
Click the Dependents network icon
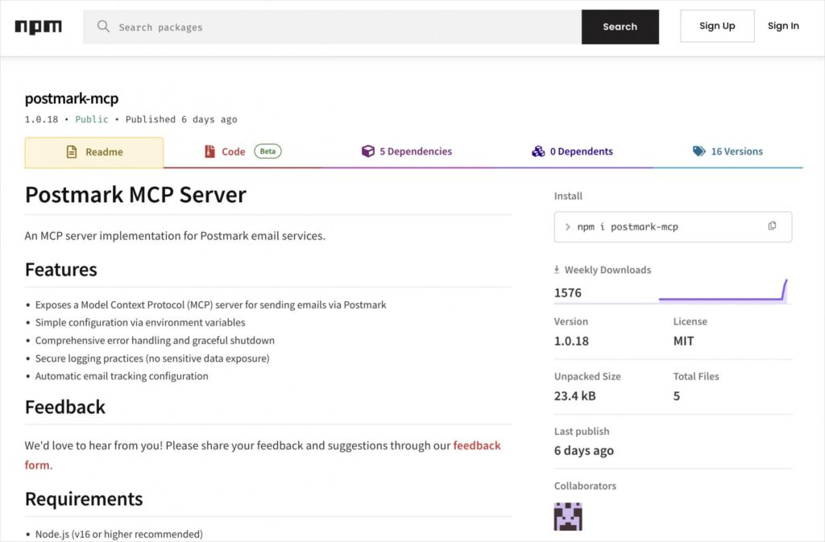click(x=538, y=151)
